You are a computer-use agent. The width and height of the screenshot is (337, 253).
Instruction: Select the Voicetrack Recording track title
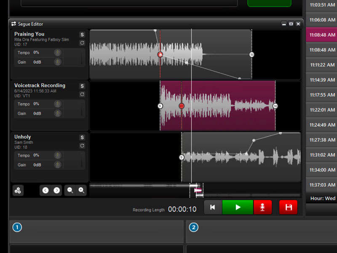click(x=40, y=86)
